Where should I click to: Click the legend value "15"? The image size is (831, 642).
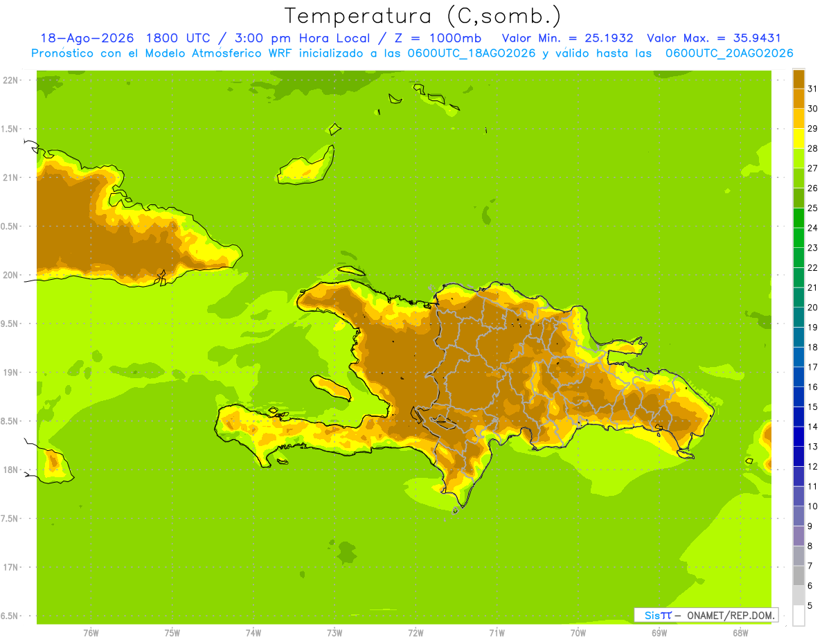point(812,407)
